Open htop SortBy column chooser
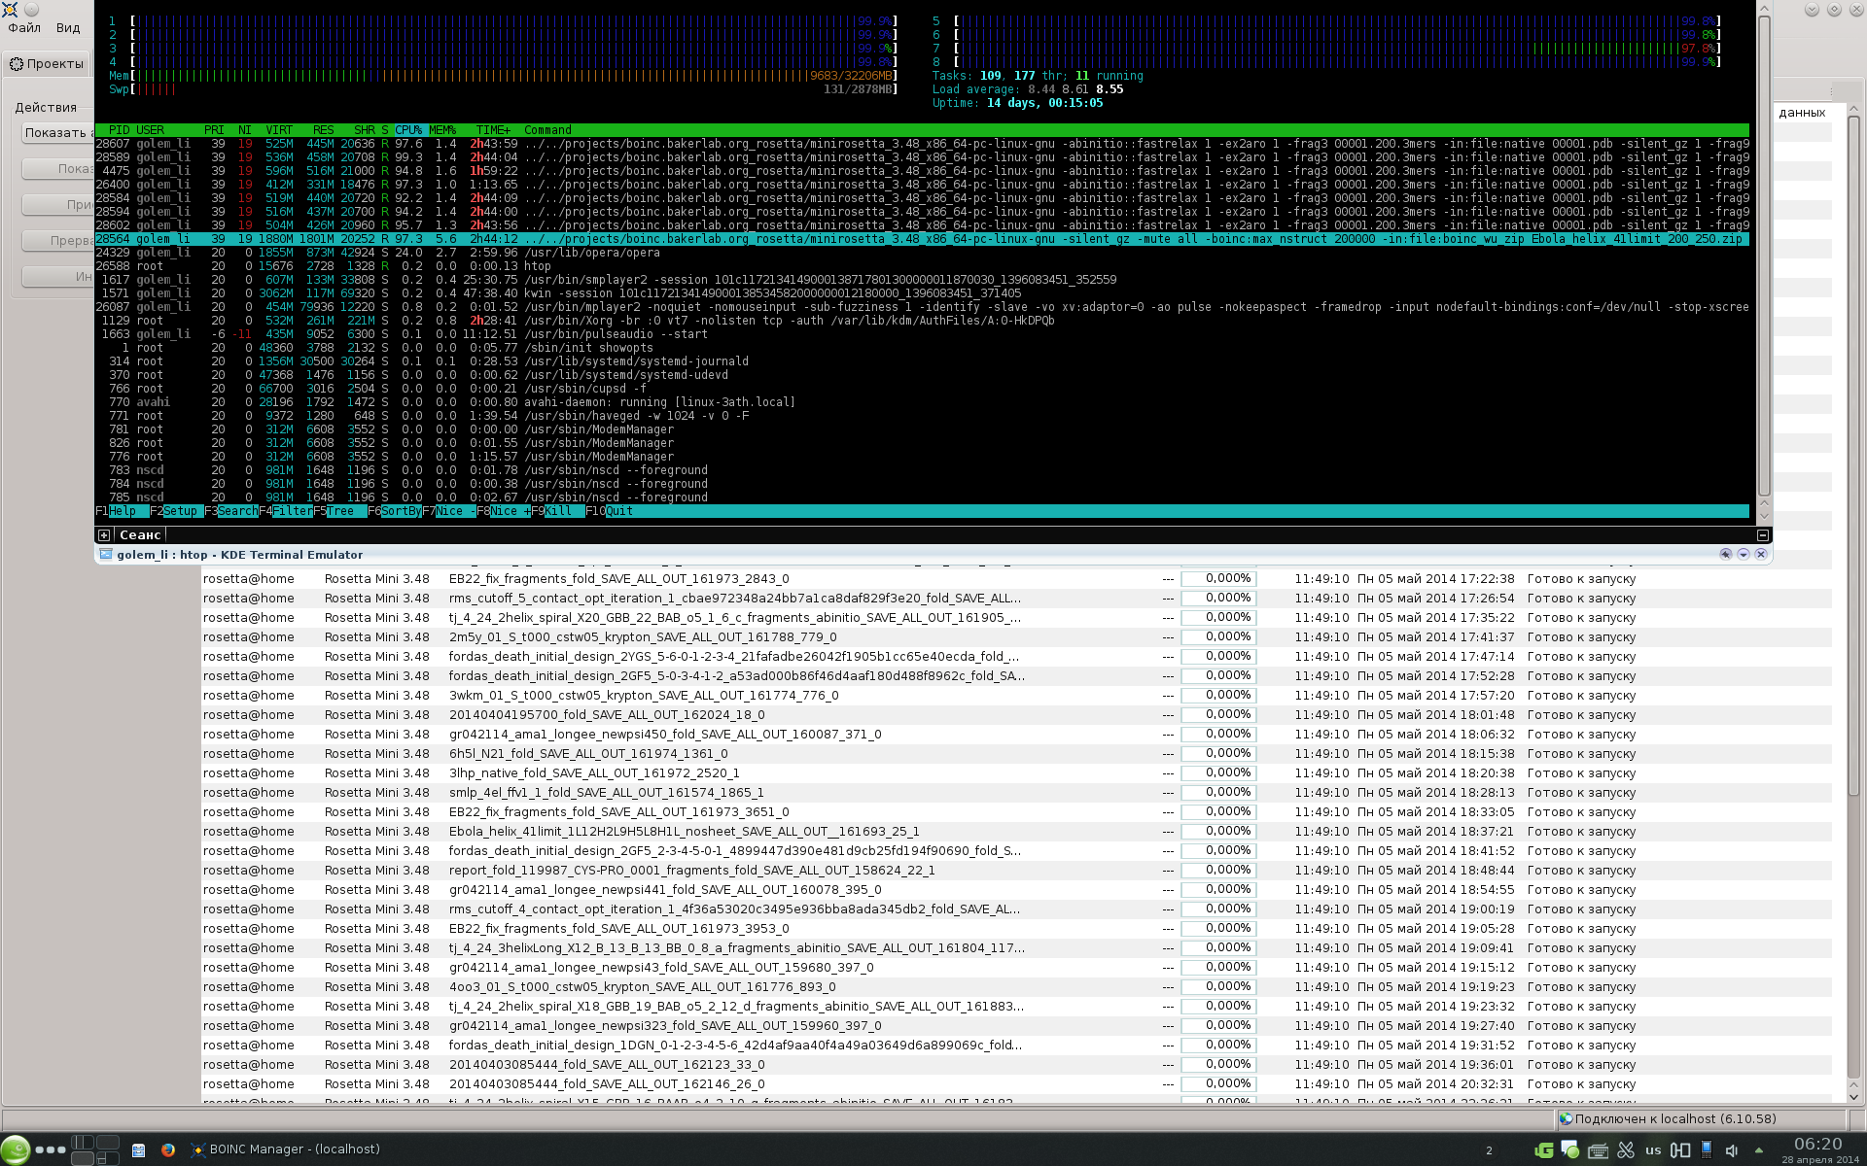 [x=401, y=511]
